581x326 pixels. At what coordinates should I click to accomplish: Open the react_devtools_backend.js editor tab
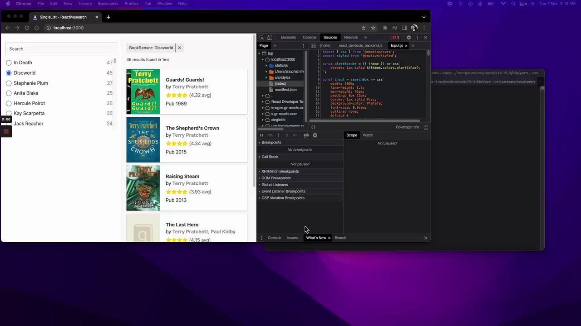(x=360, y=46)
